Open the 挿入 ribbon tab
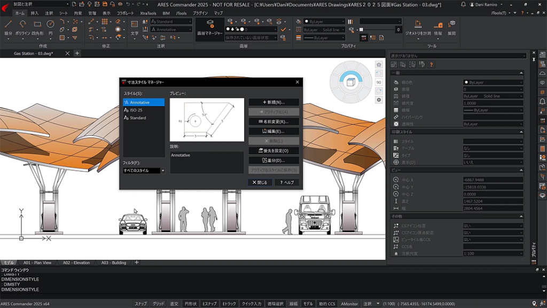This screenshot has height=308, width=547. coord(35,13)
